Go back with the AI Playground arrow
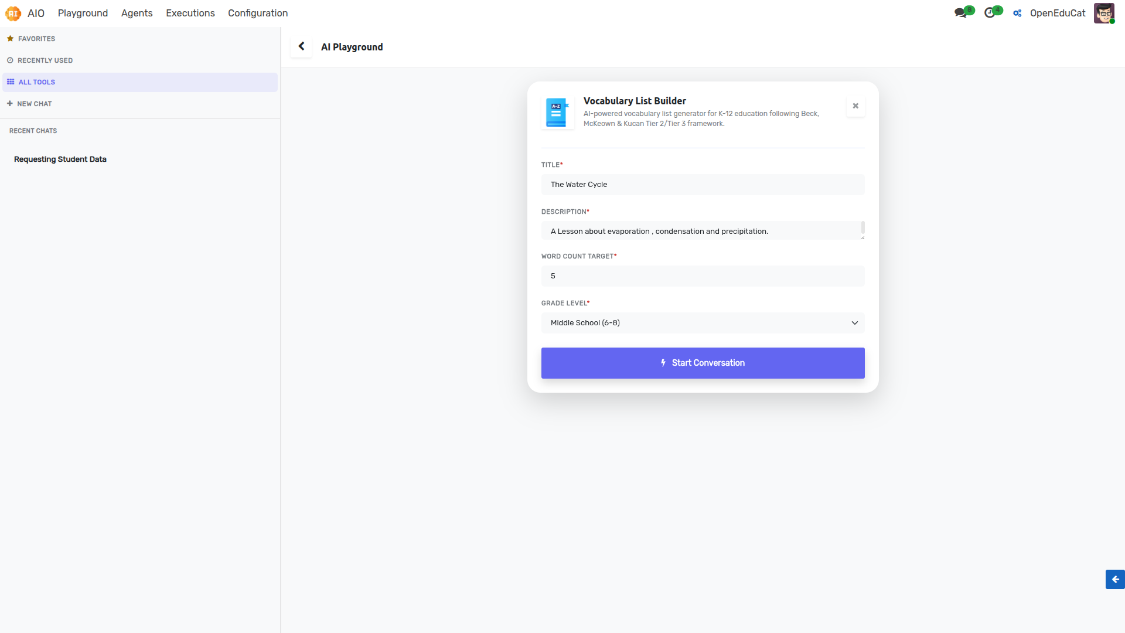 click(301, 46)
